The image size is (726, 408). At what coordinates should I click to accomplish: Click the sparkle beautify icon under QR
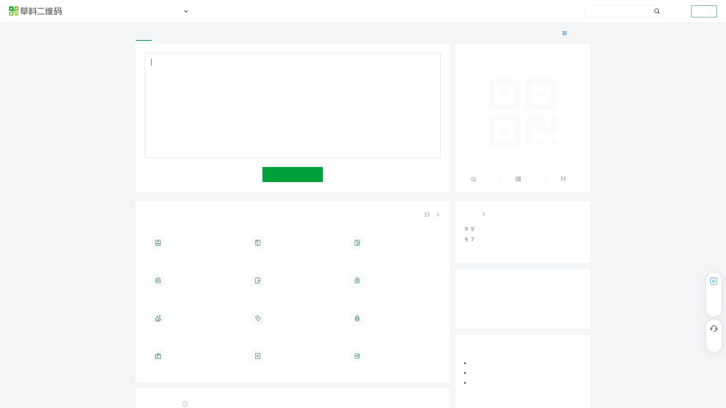(473, 179)
